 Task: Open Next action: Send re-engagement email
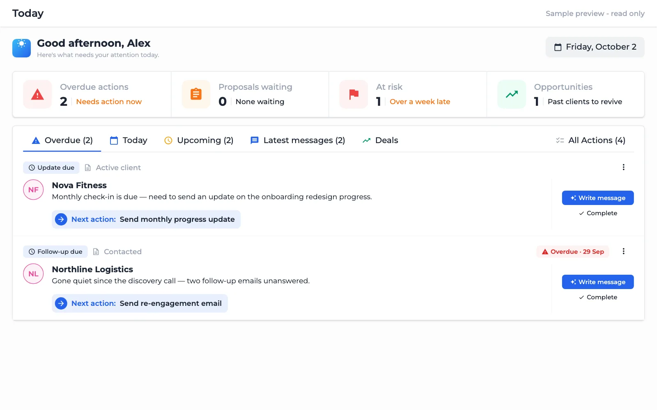(140, 303)
